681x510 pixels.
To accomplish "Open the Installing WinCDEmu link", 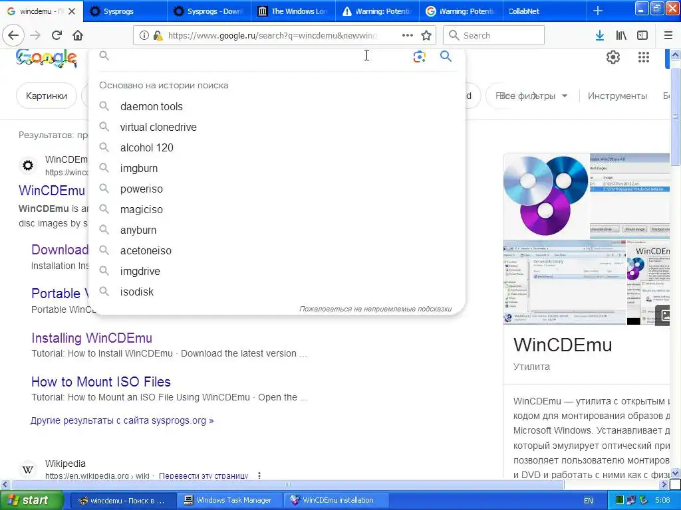I will [92, 338].
